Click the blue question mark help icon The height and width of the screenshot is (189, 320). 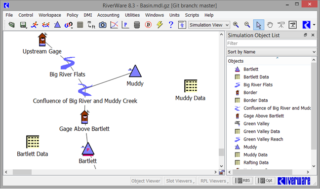point(171,25)
